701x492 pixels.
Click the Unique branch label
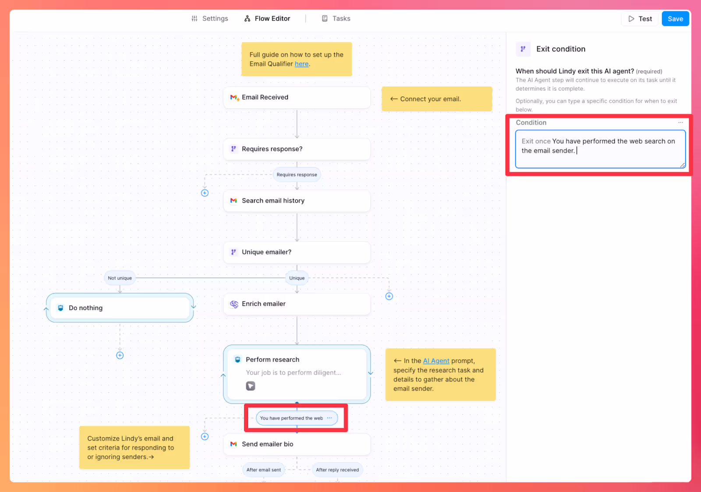point(297,278)
